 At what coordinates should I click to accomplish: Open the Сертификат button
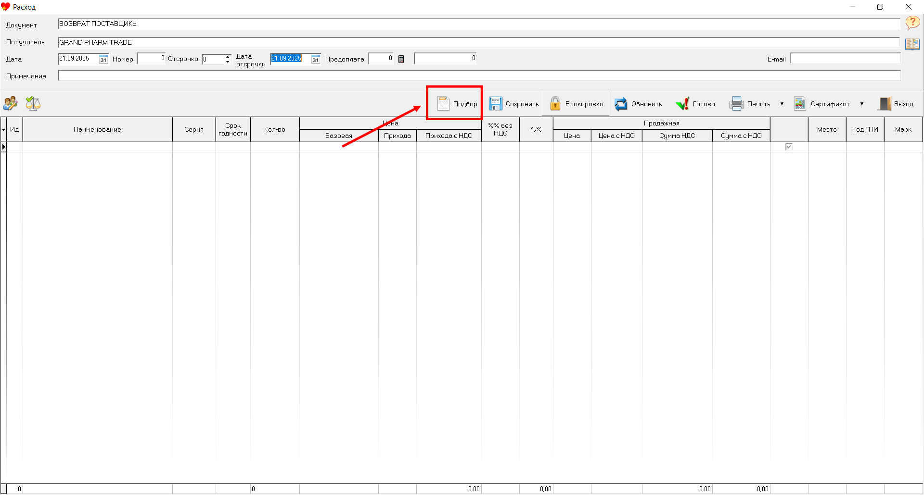(x=821, y=104)
